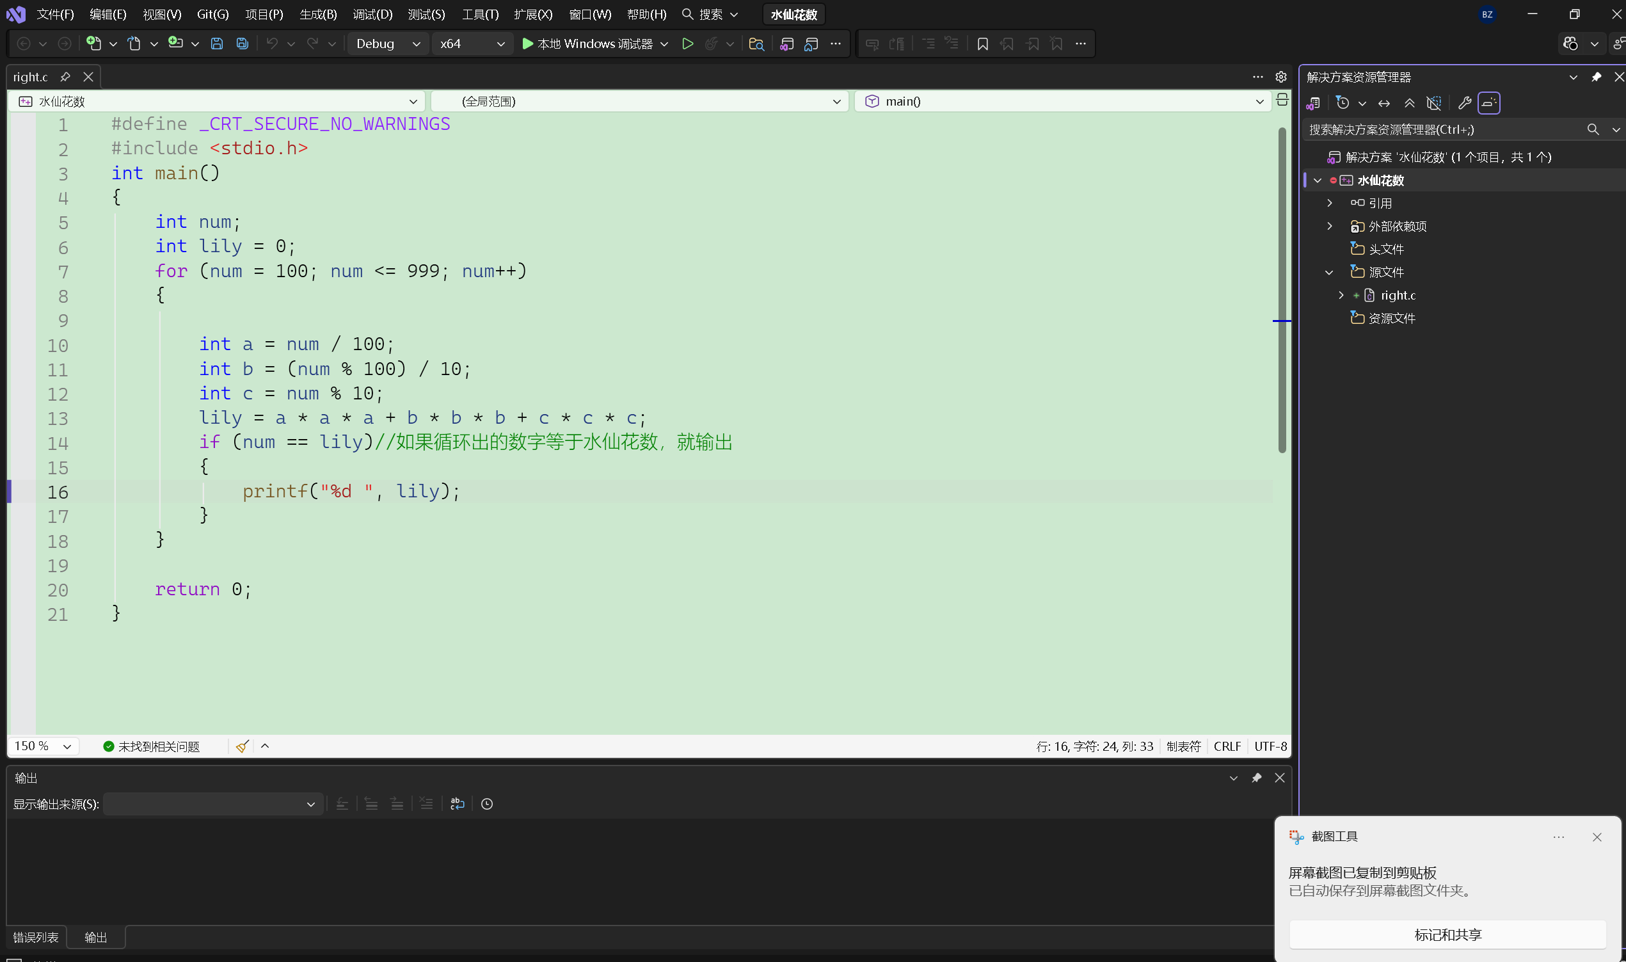Open the main() member dropdown
Image resolution: width=1626 pixels, height=962 pixels.
click(x=1063, y=101)
